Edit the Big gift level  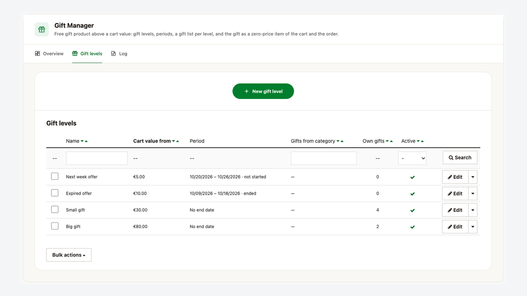(455, 227)
